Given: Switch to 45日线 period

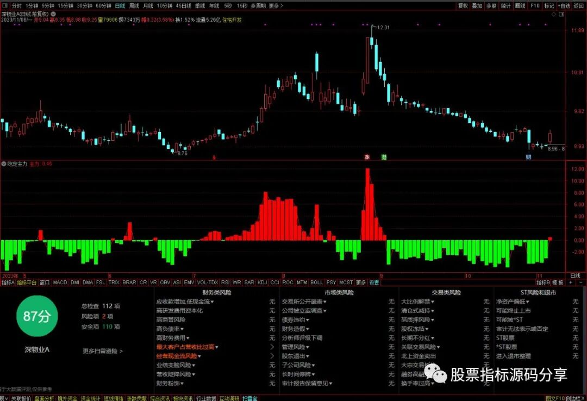Looking at the screenshot, I should (184, 5).
